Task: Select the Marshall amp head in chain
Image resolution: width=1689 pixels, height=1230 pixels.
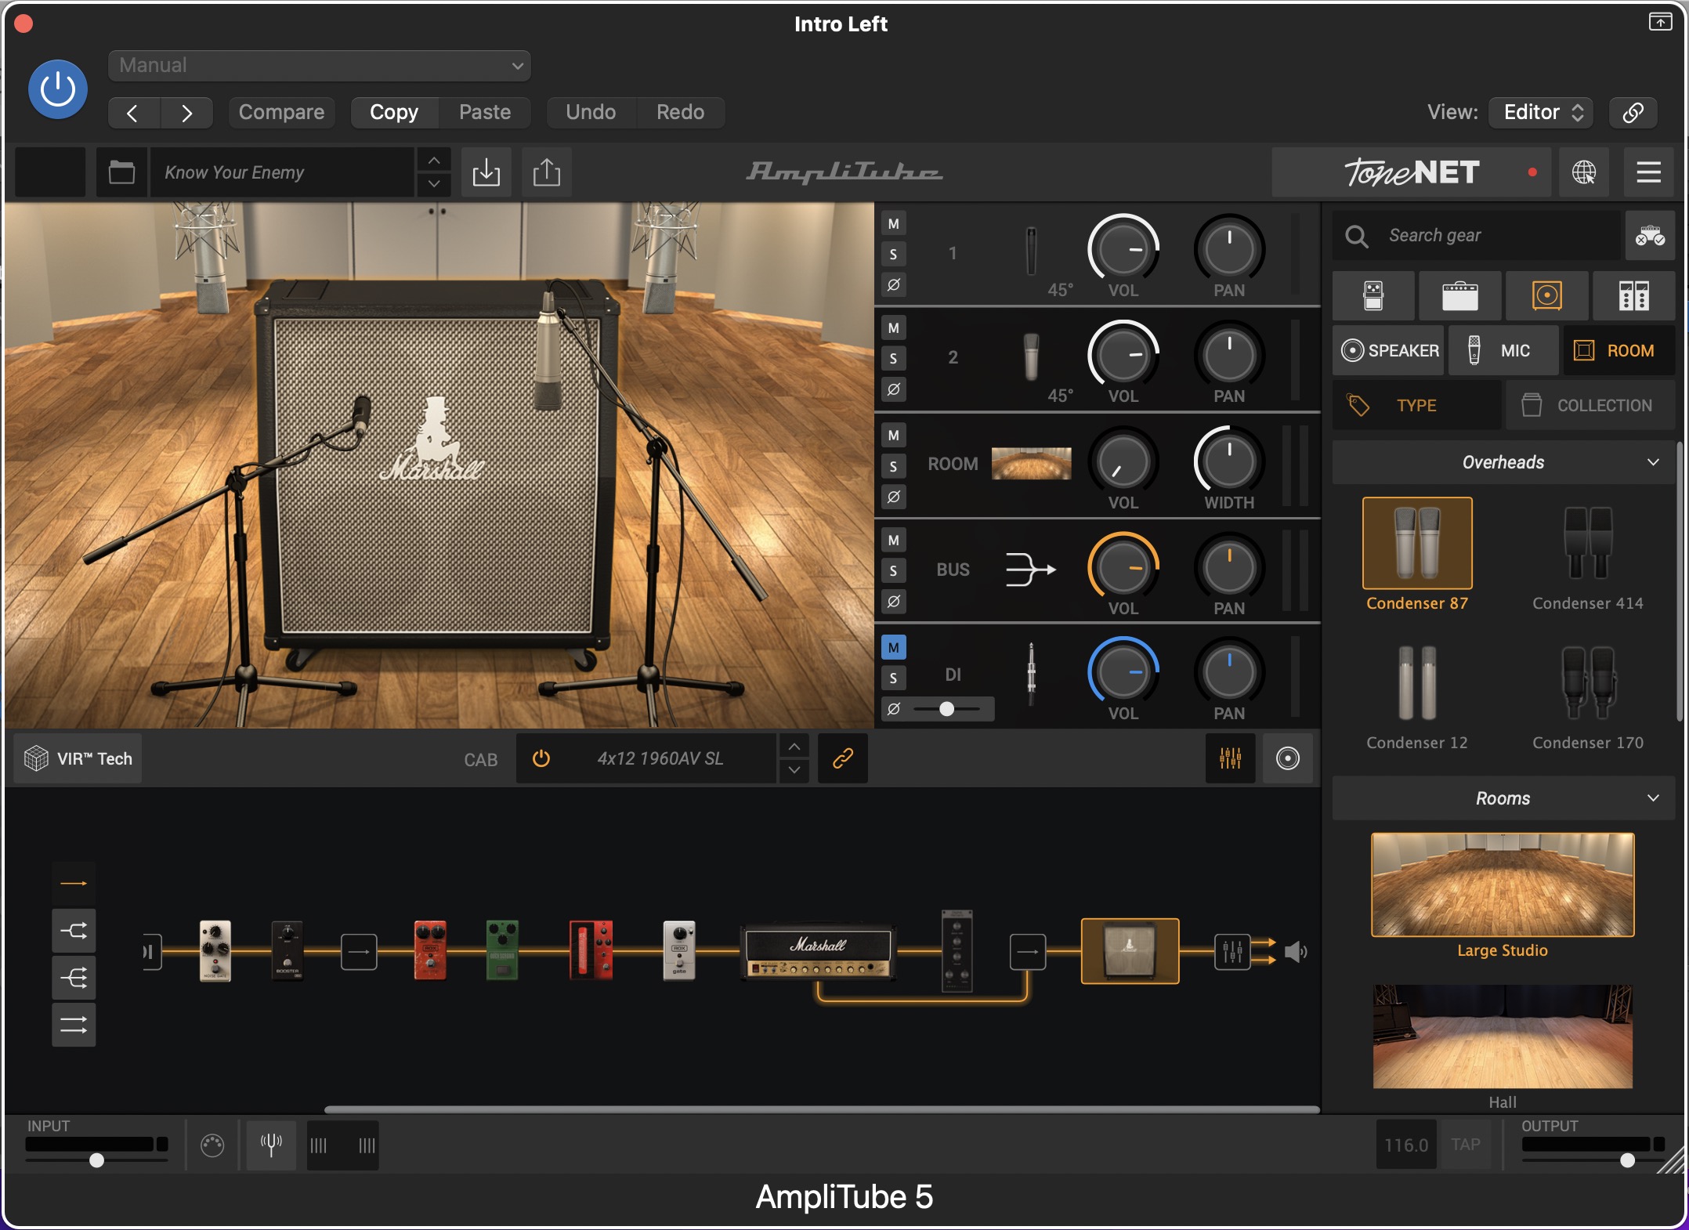Action: click(x=817, y=952)
